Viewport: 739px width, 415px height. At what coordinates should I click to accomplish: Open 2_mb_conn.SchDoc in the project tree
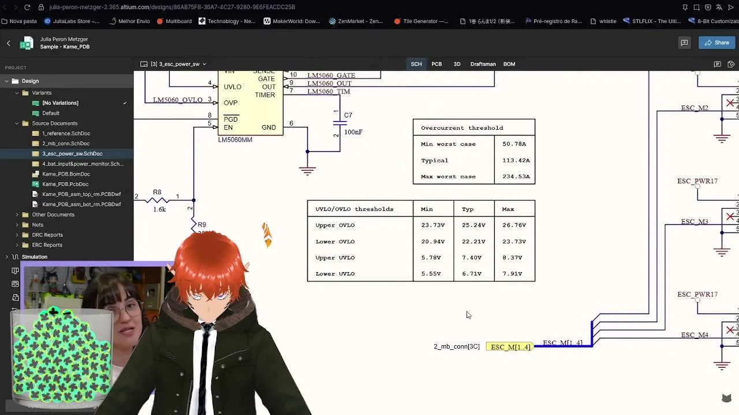pos(67,144)
